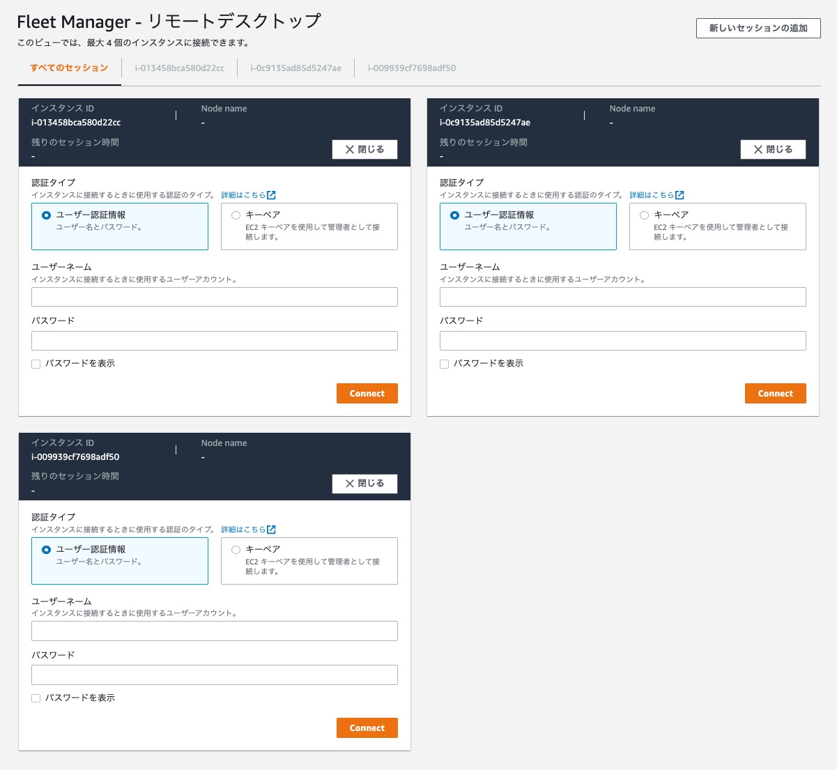Click the external link icon beside 詳細はこちら on i-0c9135ad85d5247ae card

coord(680,195)
